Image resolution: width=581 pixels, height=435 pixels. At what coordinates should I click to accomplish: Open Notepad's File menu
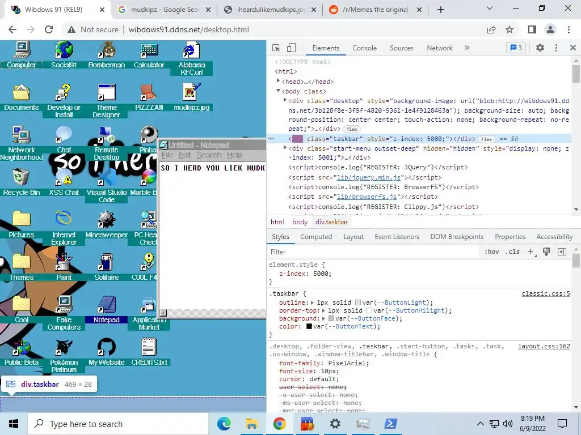[167, 155]
